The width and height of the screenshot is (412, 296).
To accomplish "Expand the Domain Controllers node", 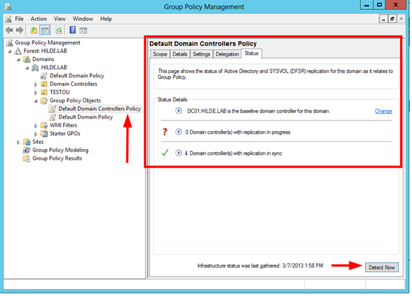I will pyautogui.click(x=36, y=85).
